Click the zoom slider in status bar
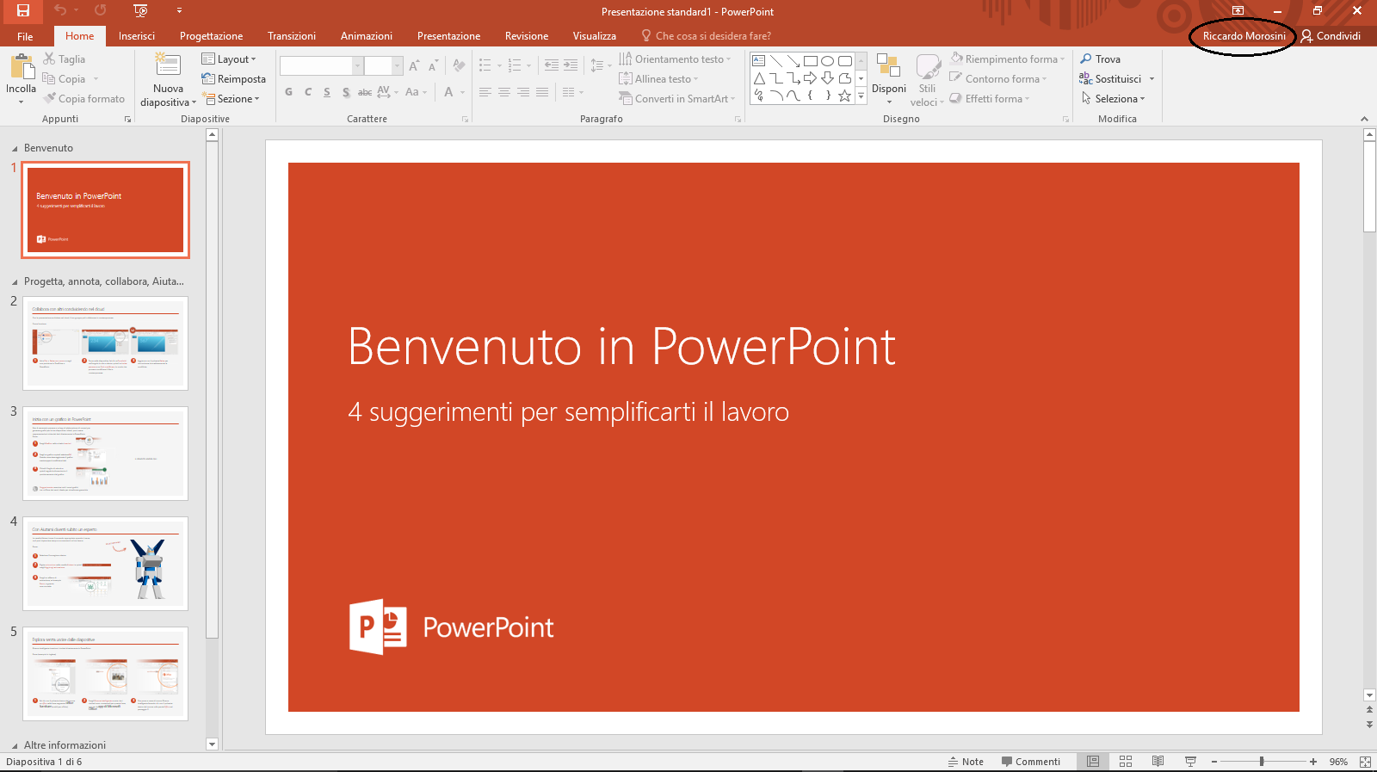The height and width of the screenshot is (772, 1377). (x=1263, y=762)
